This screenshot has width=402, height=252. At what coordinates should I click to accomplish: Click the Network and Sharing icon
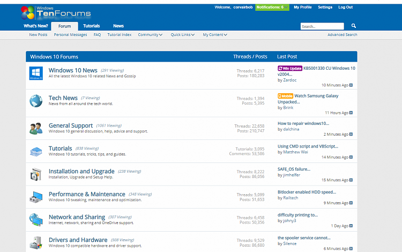[x=36, y=220]
